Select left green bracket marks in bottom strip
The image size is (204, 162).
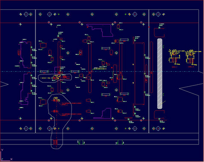(81, 143)
